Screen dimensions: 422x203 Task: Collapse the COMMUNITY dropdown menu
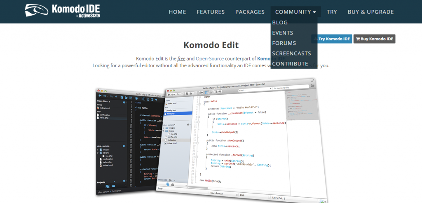point(295,12)
